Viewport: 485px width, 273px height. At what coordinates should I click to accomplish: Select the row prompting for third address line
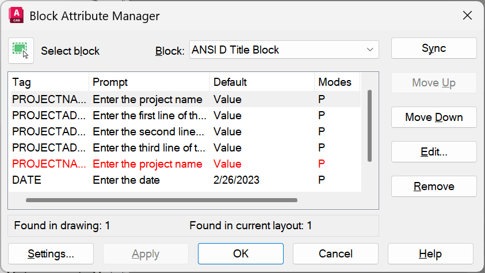pyautogui.click(x=186, y=147)
